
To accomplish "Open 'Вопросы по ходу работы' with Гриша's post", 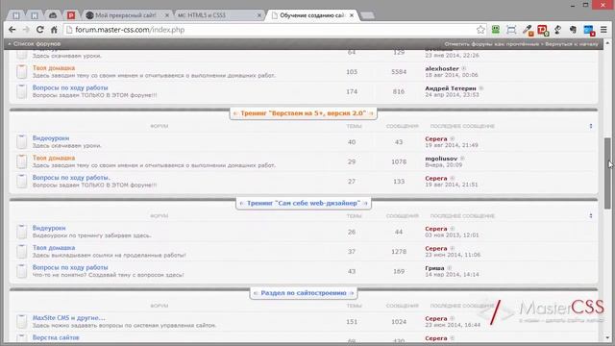I will 70,267.
